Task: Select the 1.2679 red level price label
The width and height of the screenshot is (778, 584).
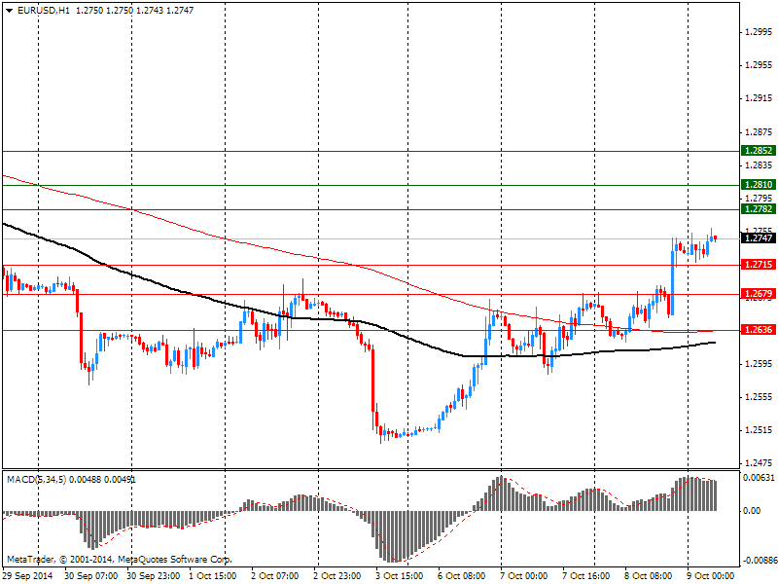Action: pos(759,294)
